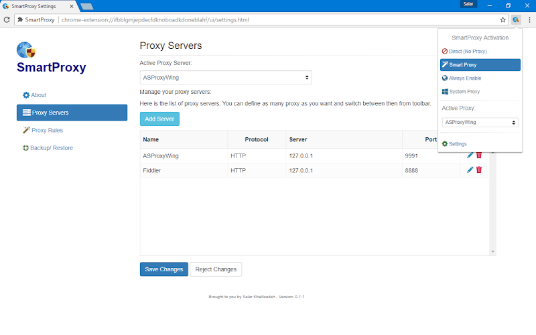
Task: Click the server table's scrollbar down arrow
Action: (x=492, y=252)
